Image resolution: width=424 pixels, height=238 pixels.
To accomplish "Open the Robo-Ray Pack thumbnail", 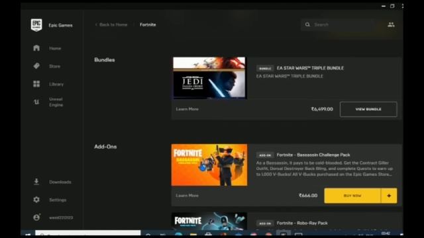I will 209,221.
